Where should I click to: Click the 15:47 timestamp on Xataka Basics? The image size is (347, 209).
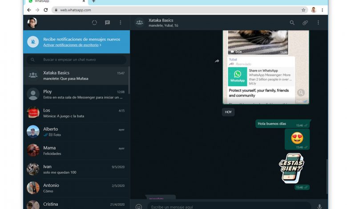121,73
